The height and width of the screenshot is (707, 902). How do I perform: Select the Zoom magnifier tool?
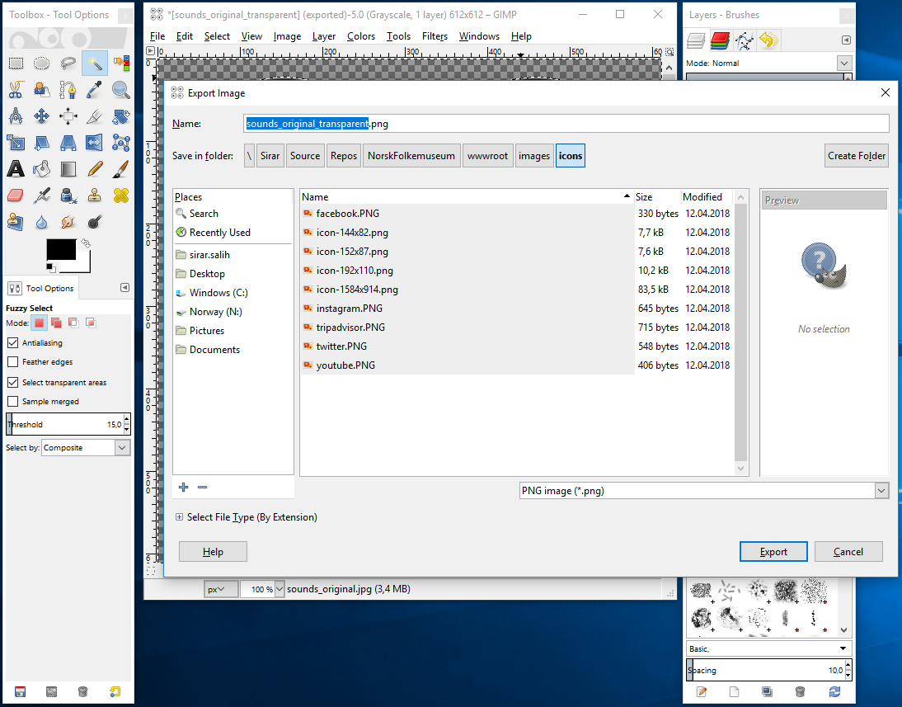[120, 91]
